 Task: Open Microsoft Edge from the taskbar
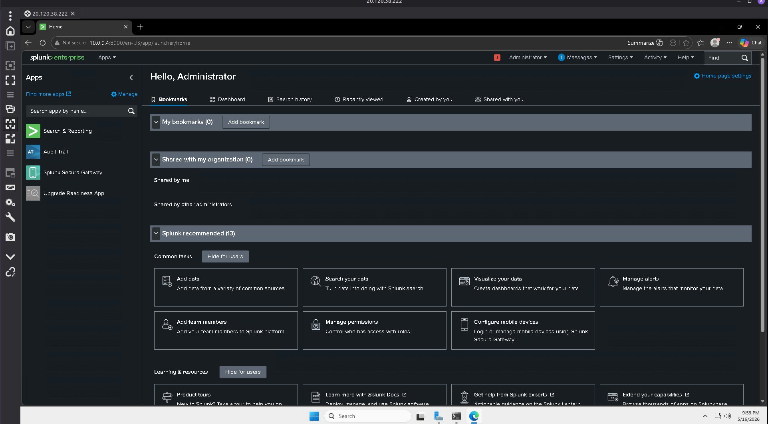coord(474,416)
